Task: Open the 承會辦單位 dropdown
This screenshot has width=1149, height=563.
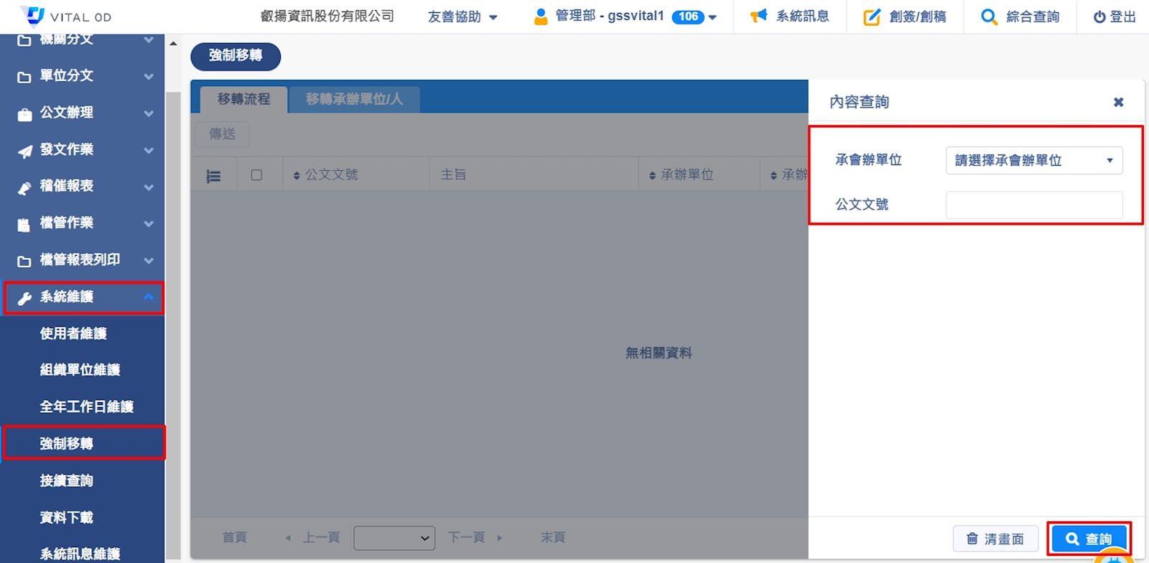Action: [x=1033, y=160]
